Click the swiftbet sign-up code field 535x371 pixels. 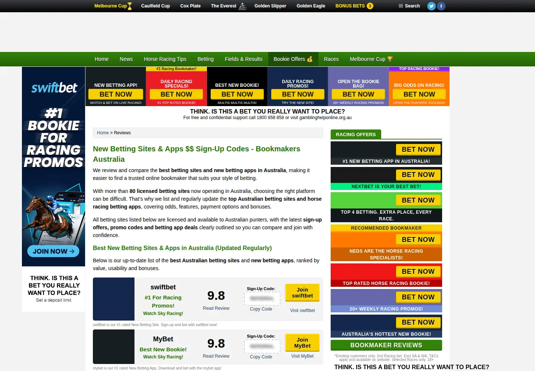pos(262,298)
